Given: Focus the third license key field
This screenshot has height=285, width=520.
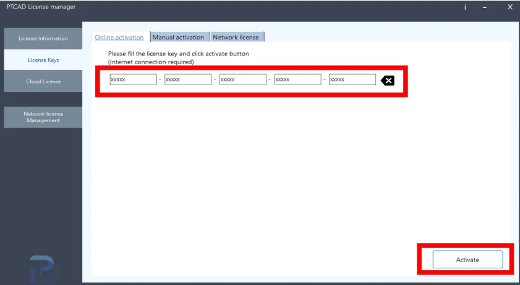Looking at the screenshot, I should [x=243, y=80].
